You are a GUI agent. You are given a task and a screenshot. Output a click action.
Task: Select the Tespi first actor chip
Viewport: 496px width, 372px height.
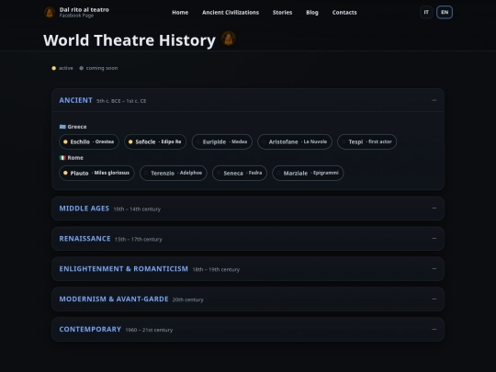(366, 141)
